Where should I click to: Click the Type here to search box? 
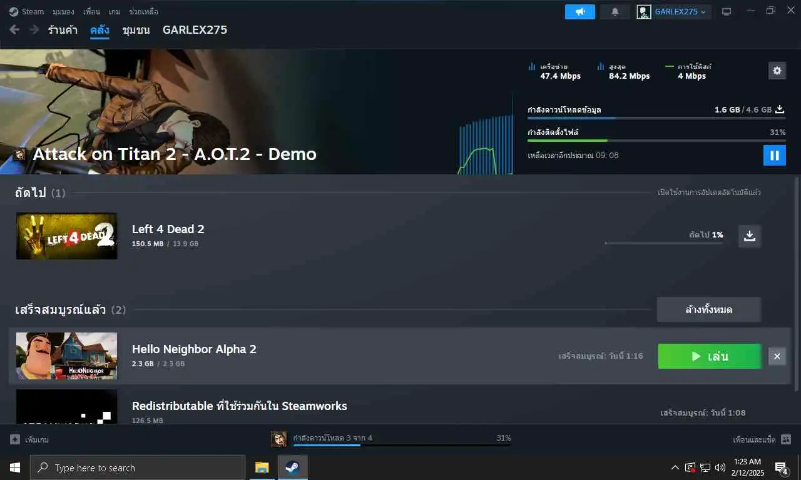coord(138,467)
